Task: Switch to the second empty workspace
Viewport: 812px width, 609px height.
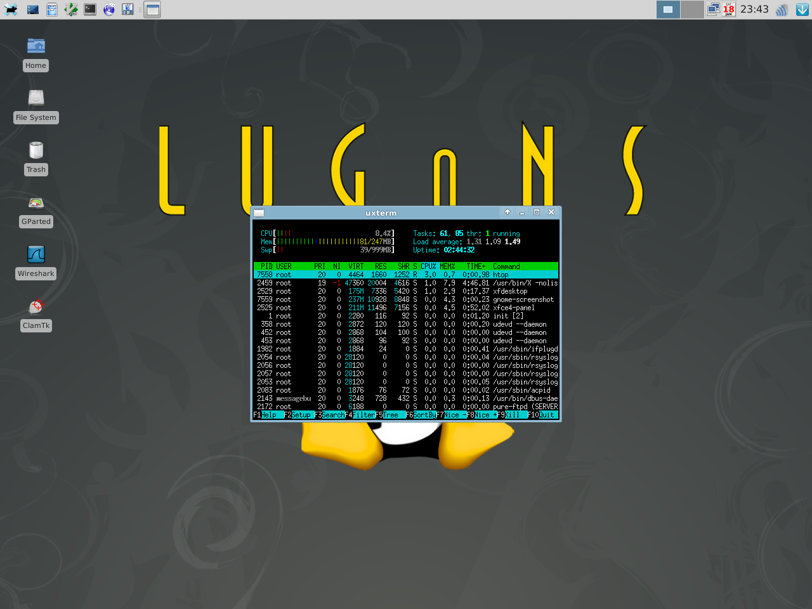Action: [x=692, y=10]
